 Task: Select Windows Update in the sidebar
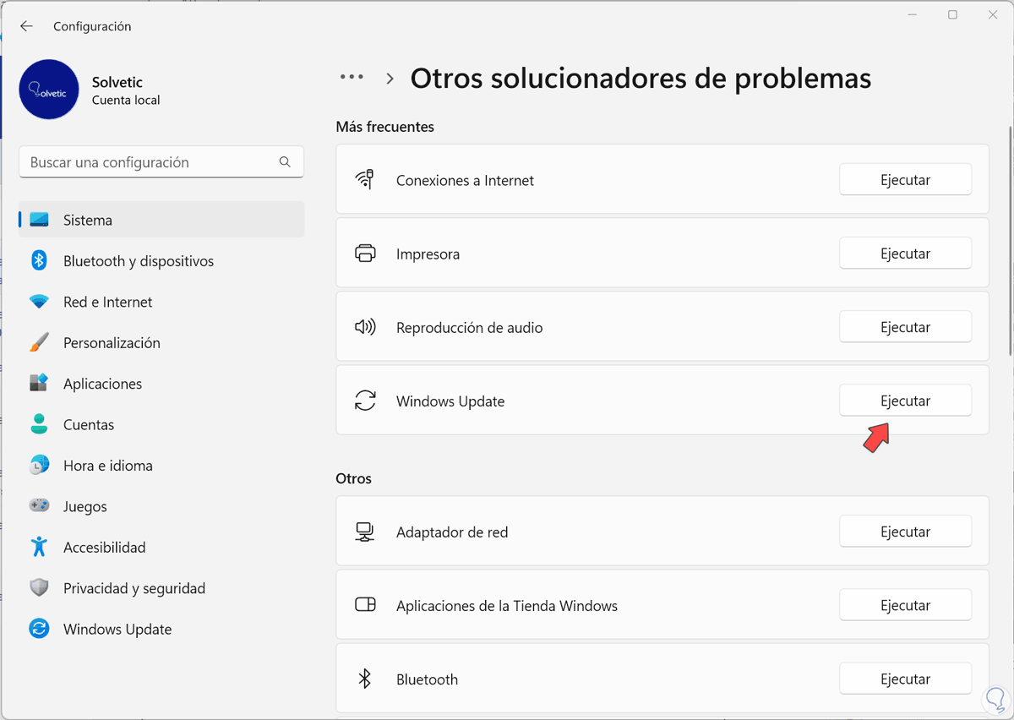(x=117, y=630)
